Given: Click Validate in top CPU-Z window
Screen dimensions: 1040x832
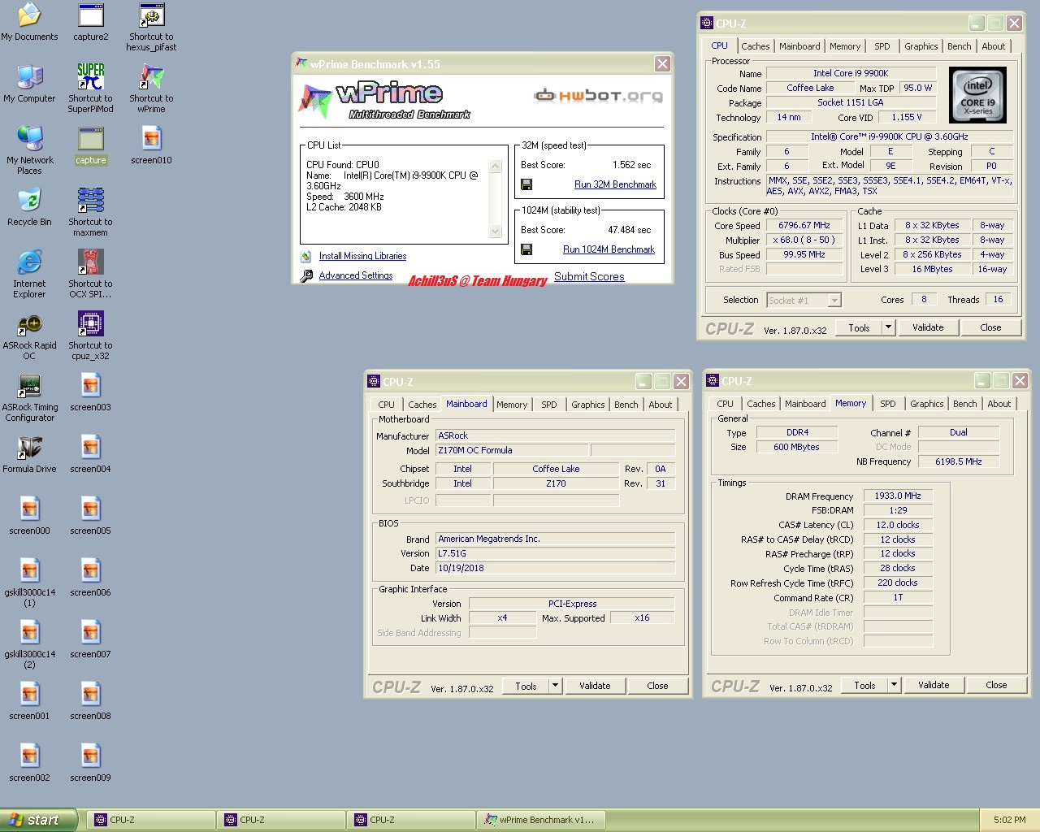Looking at the screenshot, I should click(x=928, y=327).
